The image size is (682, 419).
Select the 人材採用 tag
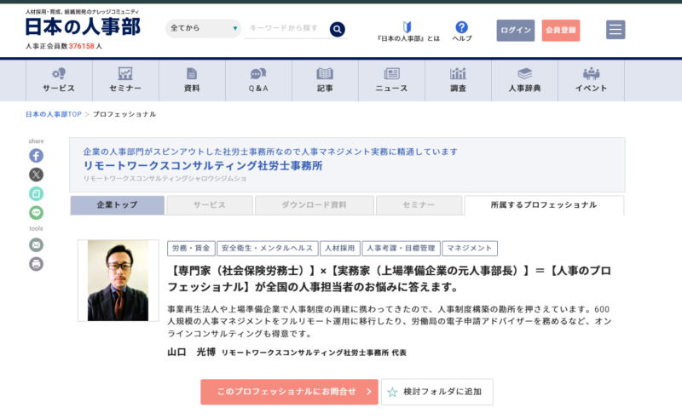pyautogui.click(x=340, y=248)
